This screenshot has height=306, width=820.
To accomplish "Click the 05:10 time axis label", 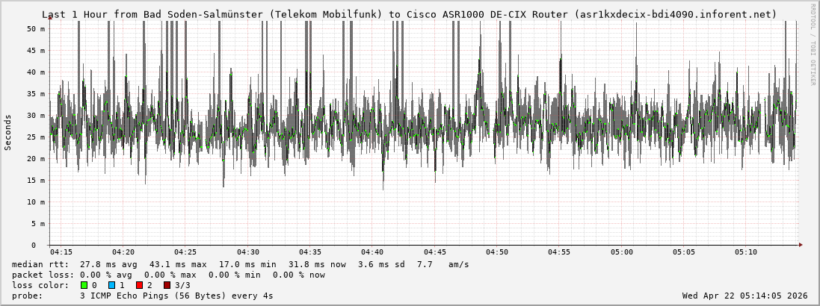I will click(746, 252).
